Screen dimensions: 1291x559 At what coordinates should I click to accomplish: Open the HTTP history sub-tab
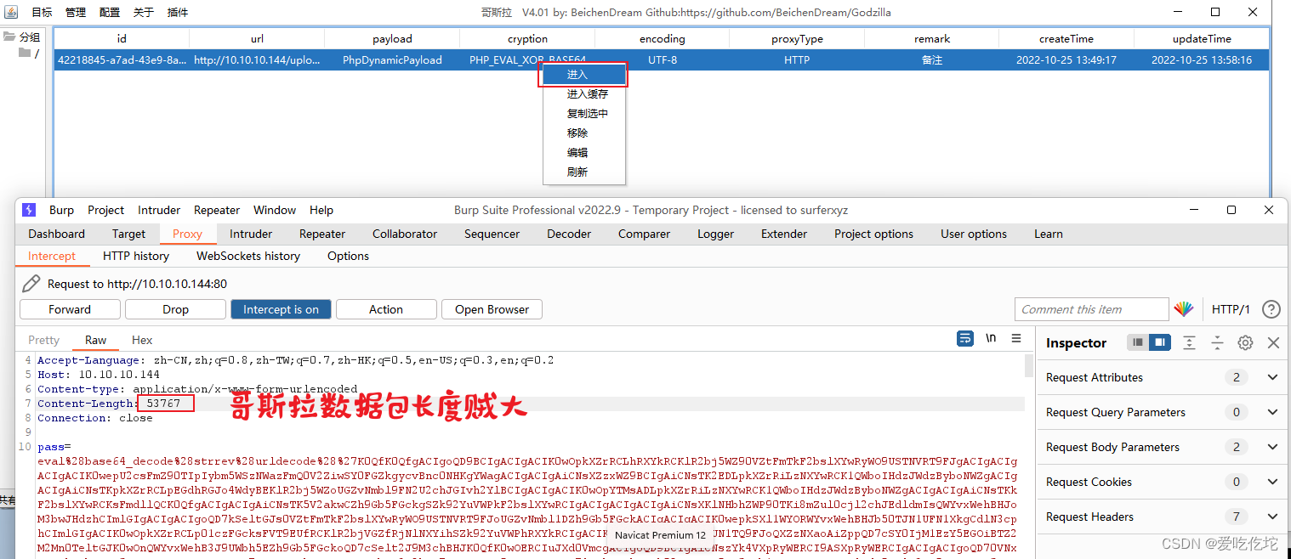[x=136, y=256]
